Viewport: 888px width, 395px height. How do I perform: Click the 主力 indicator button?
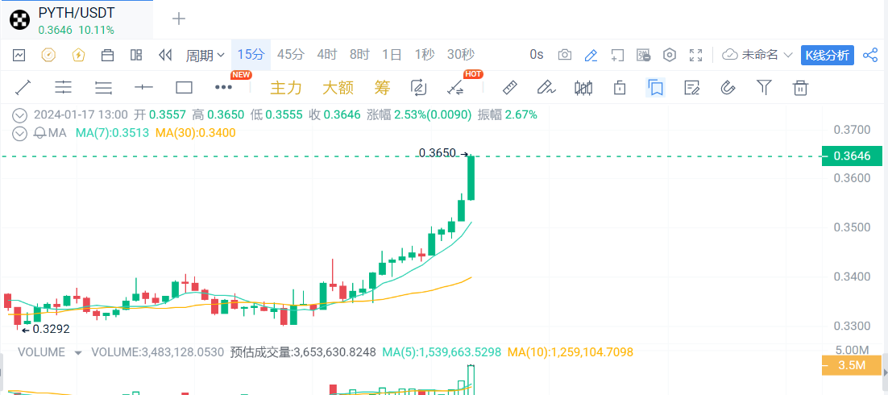[286, 87]
